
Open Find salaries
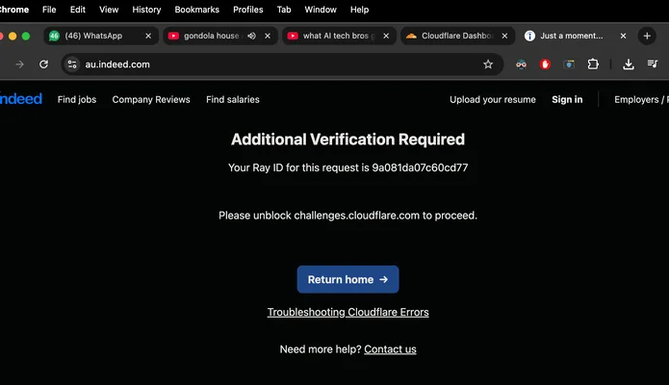[233, 99]
